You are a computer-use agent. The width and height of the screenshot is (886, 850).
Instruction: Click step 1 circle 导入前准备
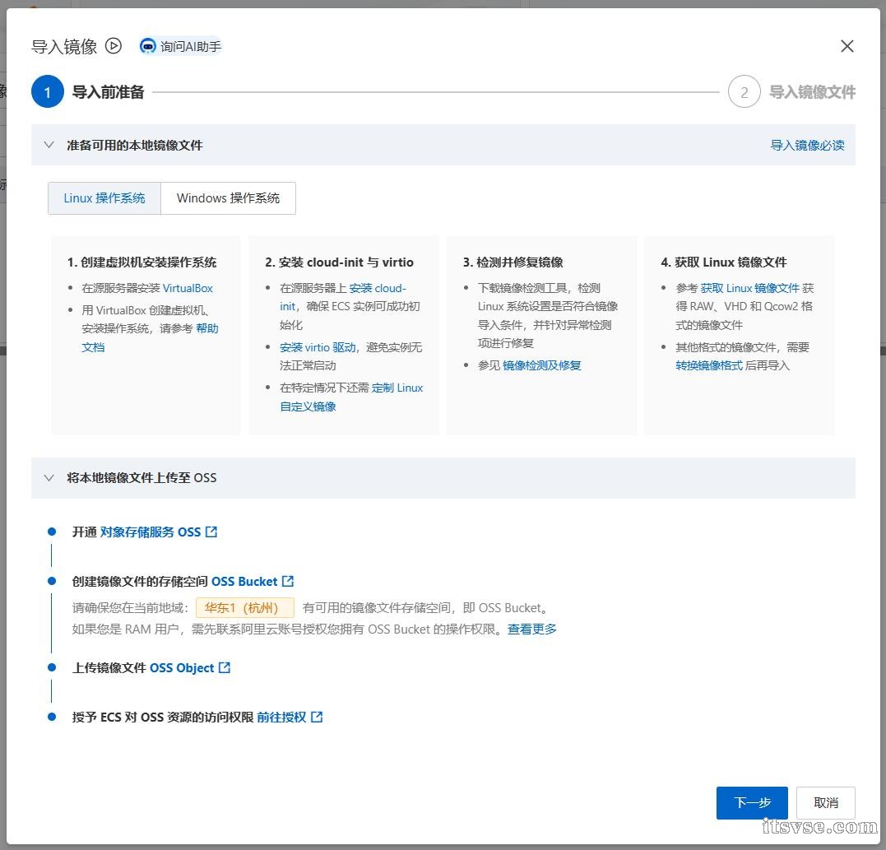pos(48,92)
